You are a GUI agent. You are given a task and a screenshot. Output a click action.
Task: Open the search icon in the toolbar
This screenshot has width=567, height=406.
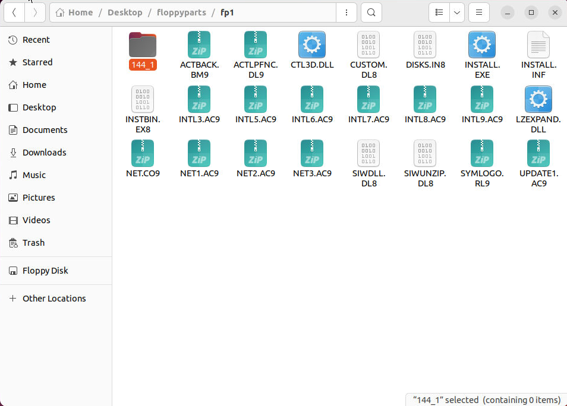click(x=371, y=12)
